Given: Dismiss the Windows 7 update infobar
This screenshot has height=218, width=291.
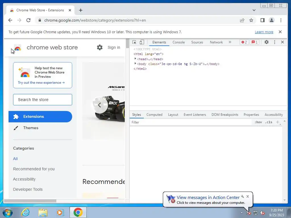Looking at the screenshot, I should 280,32.
